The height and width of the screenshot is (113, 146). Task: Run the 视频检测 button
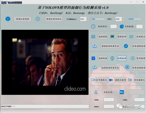[122, 58]
